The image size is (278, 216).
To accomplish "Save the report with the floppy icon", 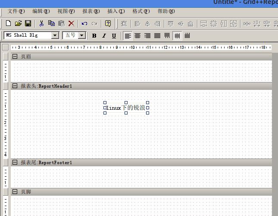I will [28, 23].
